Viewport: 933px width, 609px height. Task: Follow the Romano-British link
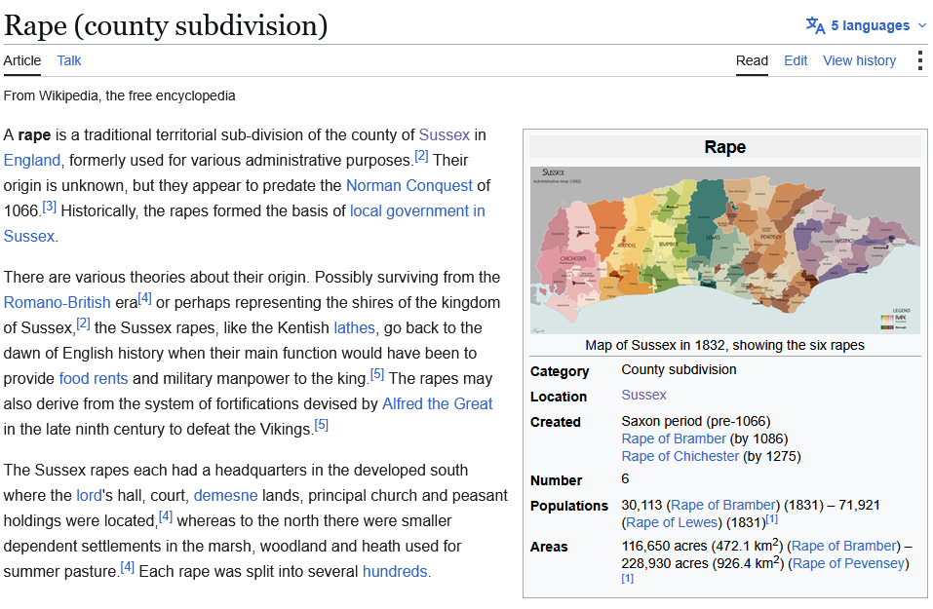[x=58, y=303]
